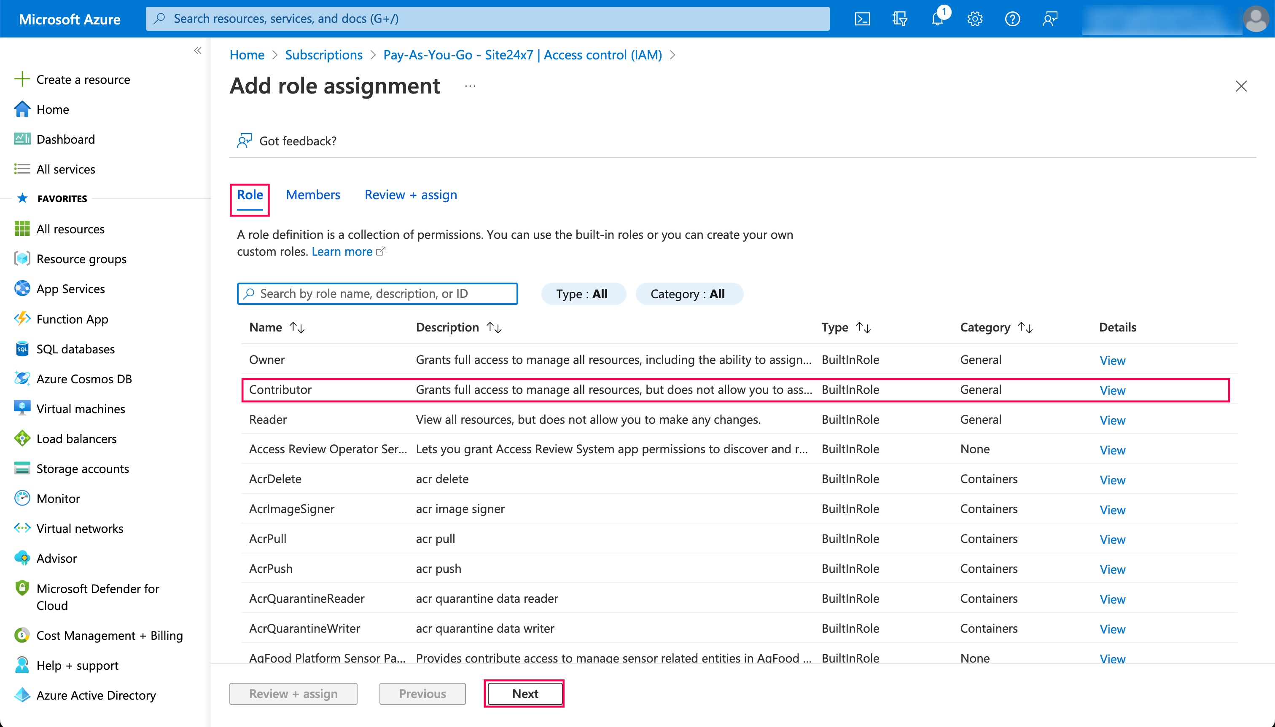
Task: Open the Review + assign tab
Action: click(410, 194)
